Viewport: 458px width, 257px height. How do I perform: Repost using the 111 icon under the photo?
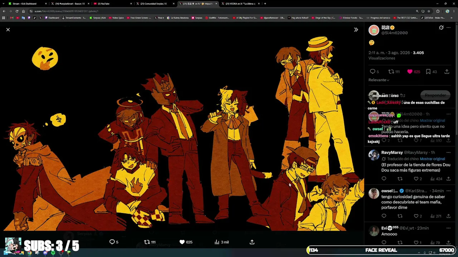pos(150,242)
